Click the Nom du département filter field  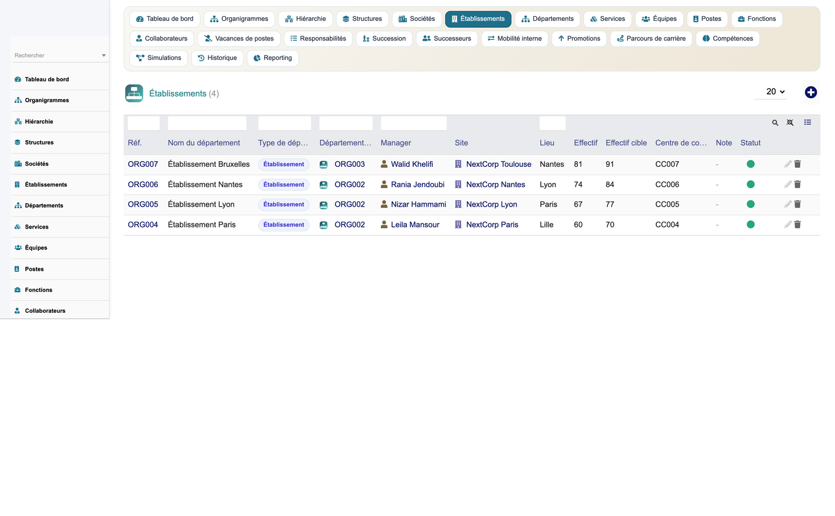pyautogui.click(x=207, y=123)
